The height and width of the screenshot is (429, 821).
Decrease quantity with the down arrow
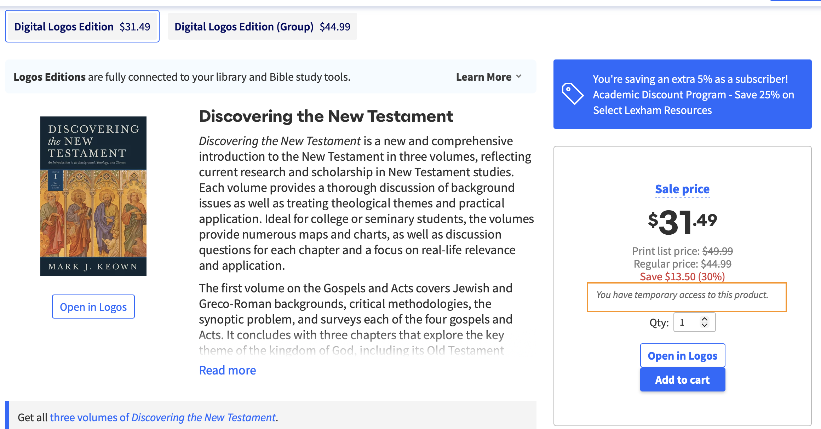point(704,325)
